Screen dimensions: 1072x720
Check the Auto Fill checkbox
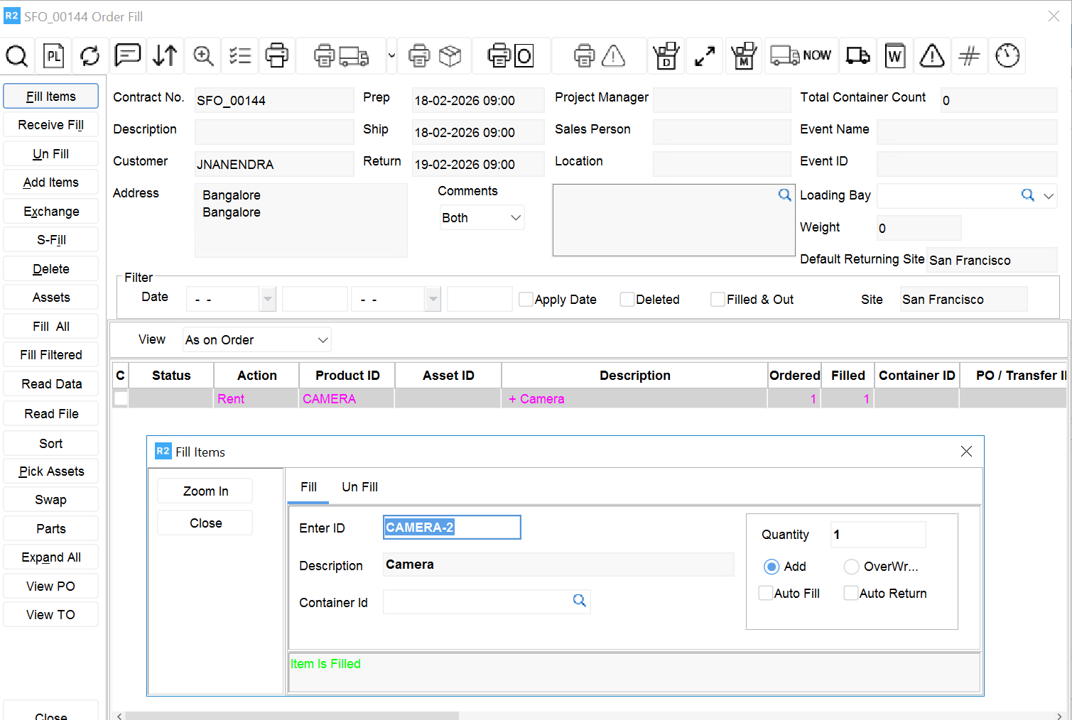tap(766, 594)
